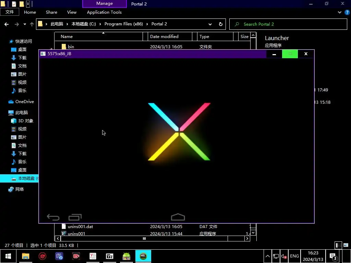This screenshot has height=263, width=351.
Task: Go back in File Explorer history
Action: point(7,24)
